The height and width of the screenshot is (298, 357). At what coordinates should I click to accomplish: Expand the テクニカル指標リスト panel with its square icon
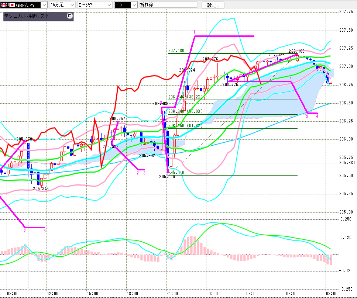pos(69,16)
